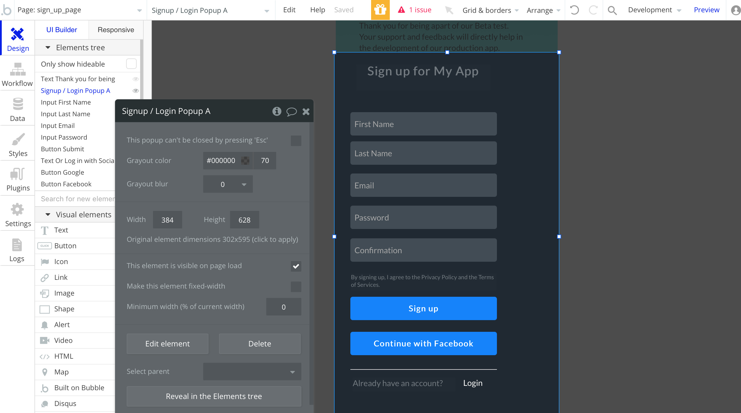Open the Grayout blur dropdown
741x413 pixels.
[x=228, y=184]
